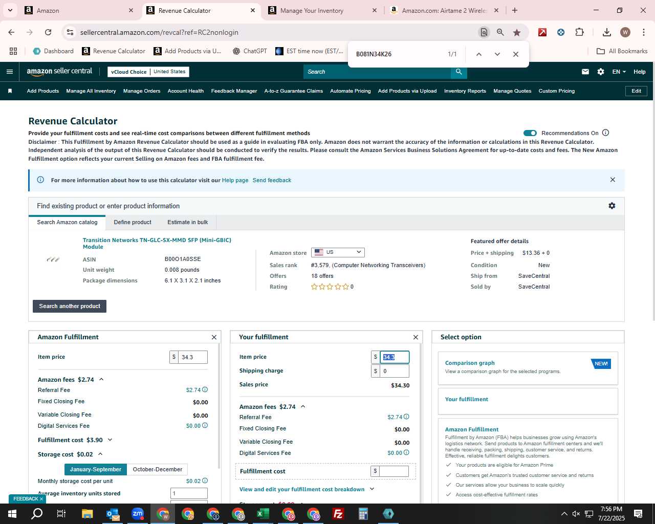Dismiss the help info banner

click(613, 180)
